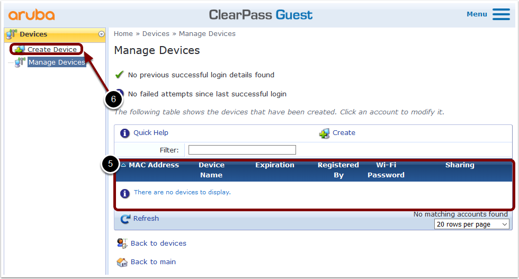This screenshot has width=519, height=279.
Task: Click the Menu text label
Action: [x=477, y=14]
